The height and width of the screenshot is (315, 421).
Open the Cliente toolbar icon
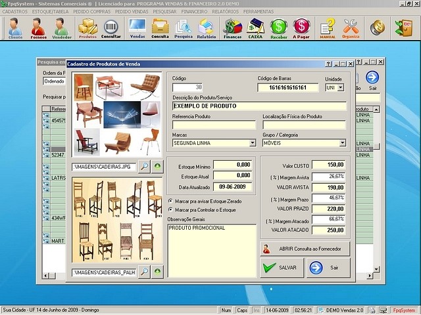click(x=15, y=28)
